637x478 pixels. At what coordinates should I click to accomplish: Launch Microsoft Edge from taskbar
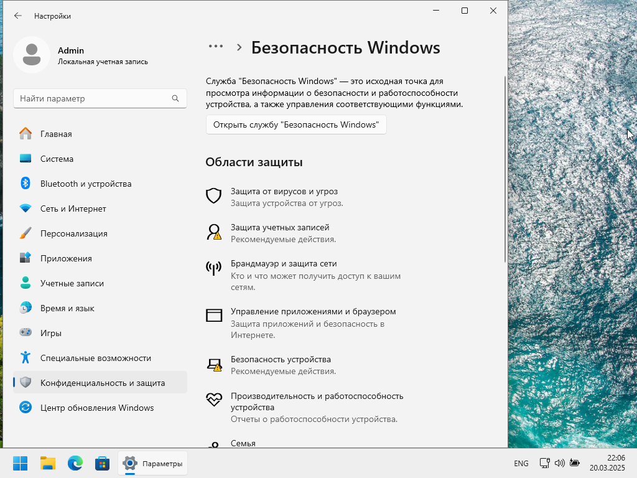point(75,463)
